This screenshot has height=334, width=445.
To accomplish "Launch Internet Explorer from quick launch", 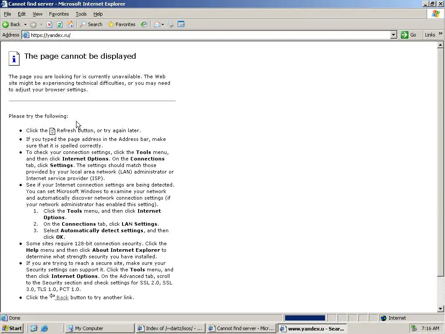I will coord(44,328).
